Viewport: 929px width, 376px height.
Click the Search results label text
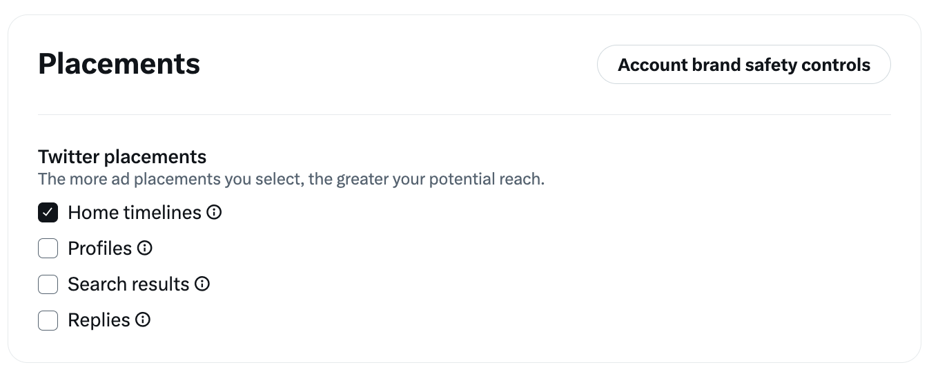[x=128, y=284]
